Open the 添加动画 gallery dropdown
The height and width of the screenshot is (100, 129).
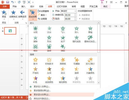(33, 15)
